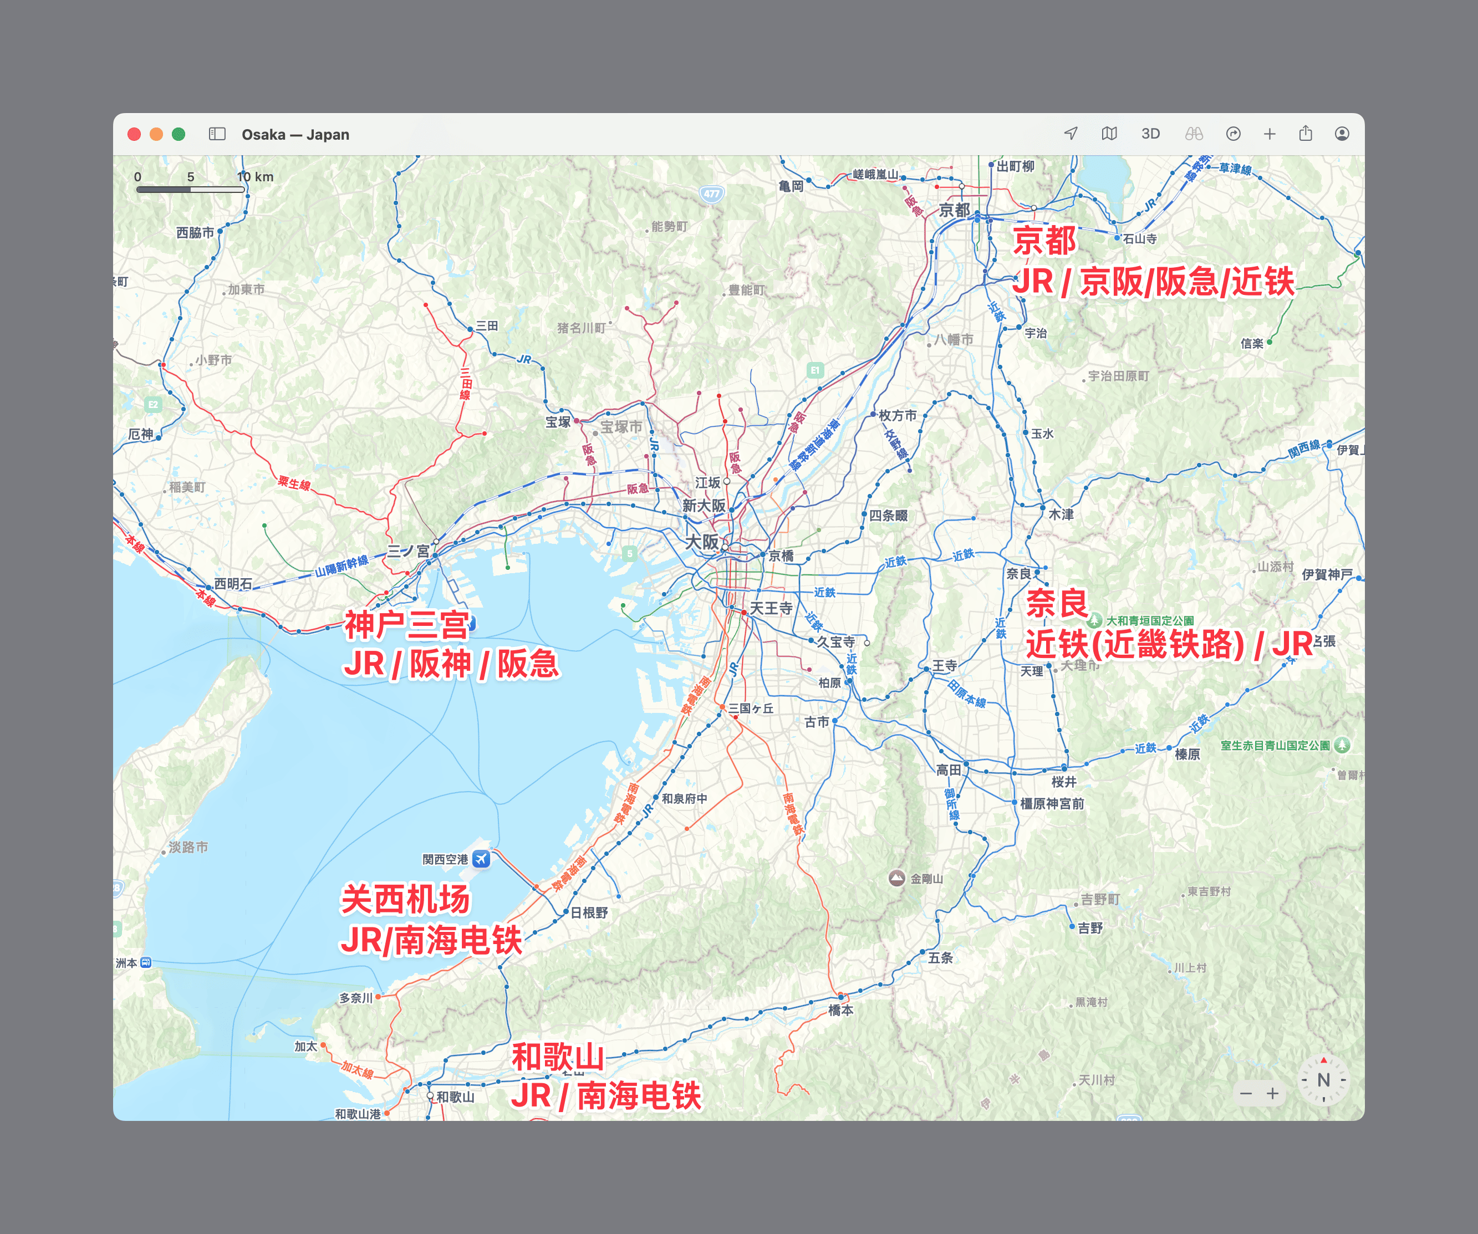Select the 嵯峨嵐山 station label
The width and height of the screenshot is (1478, 1234).
[x=875, y=174]
